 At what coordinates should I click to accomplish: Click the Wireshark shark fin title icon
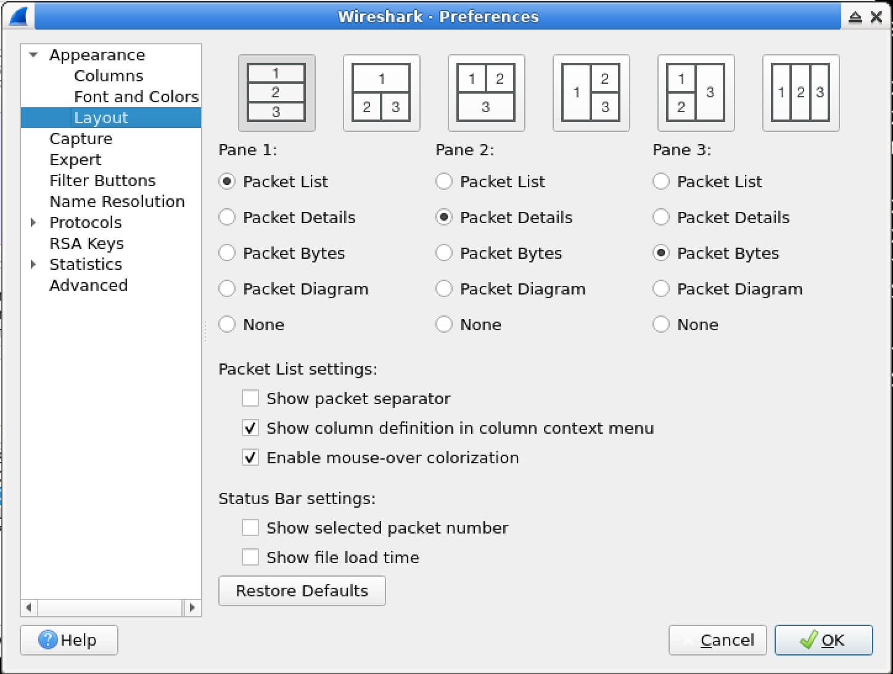(19, 16)
